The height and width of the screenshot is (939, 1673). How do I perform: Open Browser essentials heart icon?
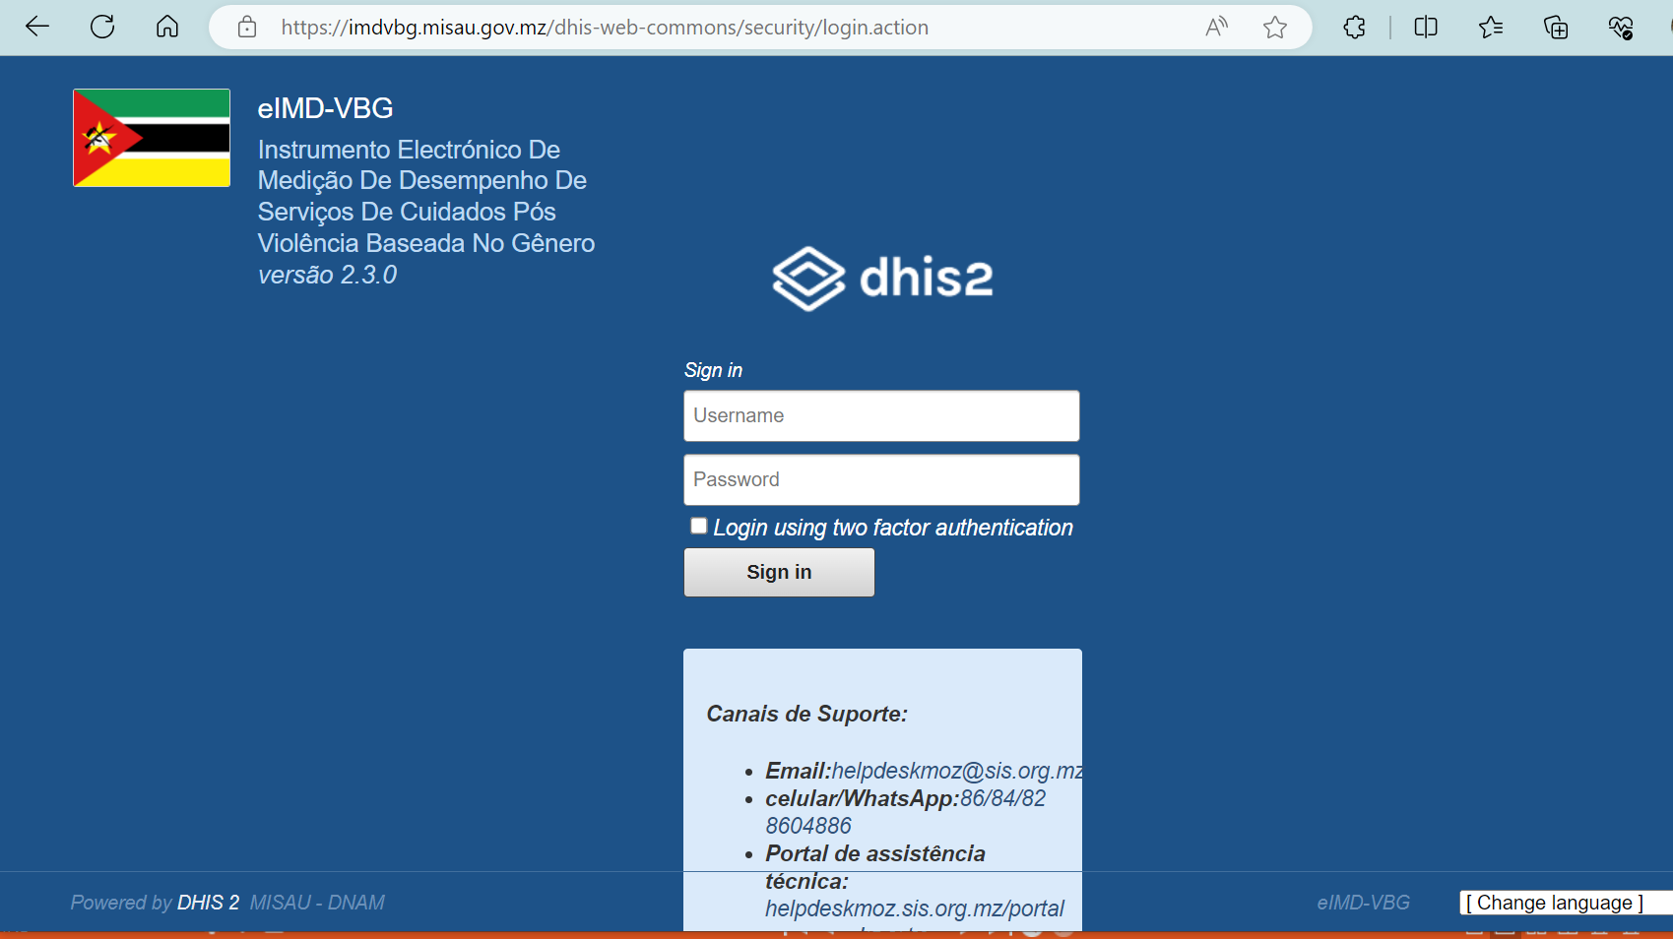1620,28
